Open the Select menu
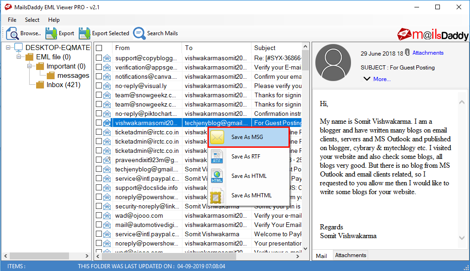Image resolution: width=470 pixels, height=271 pixels. point(32,20)
